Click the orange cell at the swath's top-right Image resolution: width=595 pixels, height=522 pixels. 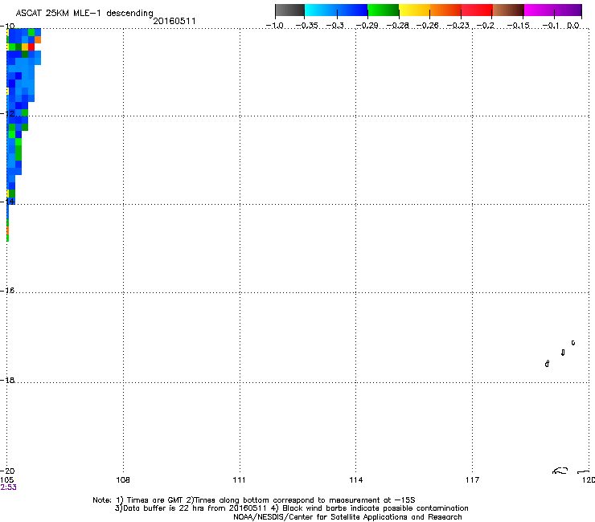click(38, 40)
